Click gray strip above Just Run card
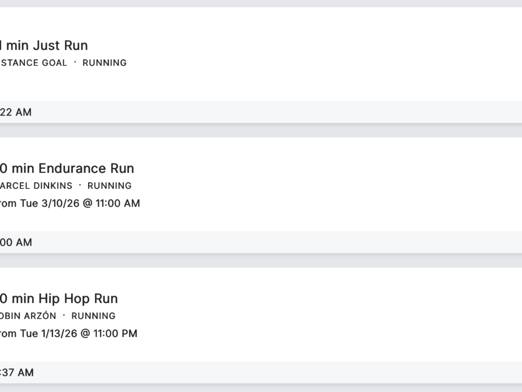Image resolution: width=522 pixels, height=392 pixels. pos(261,3)
